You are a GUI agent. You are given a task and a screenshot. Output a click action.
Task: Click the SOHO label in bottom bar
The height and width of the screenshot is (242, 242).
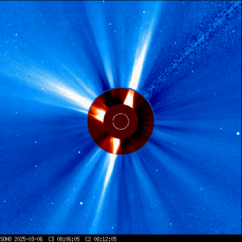(x=6, y=239)
